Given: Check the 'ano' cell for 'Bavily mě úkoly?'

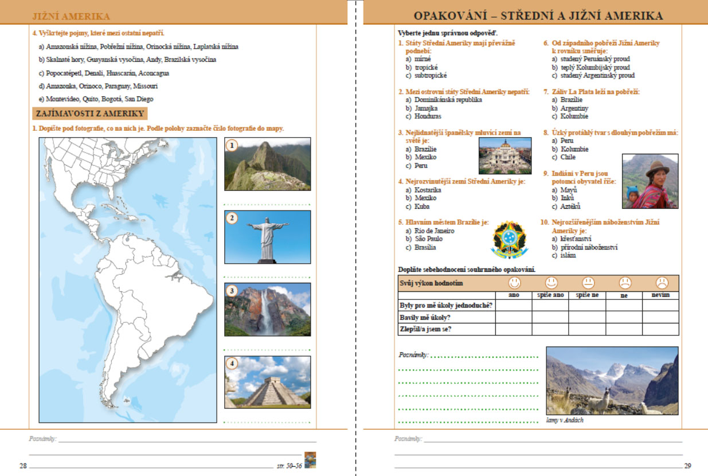Looking at the screenshot, I should coord(514,317).
